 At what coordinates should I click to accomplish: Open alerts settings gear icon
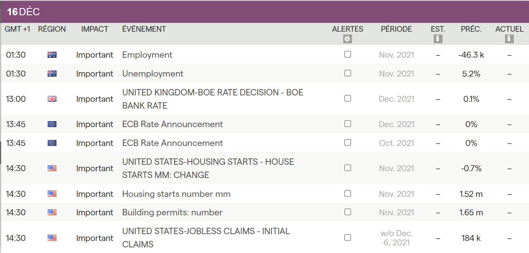click(x=347, y=39)
